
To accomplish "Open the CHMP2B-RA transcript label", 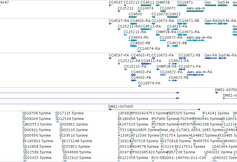I will coord(166,32).
